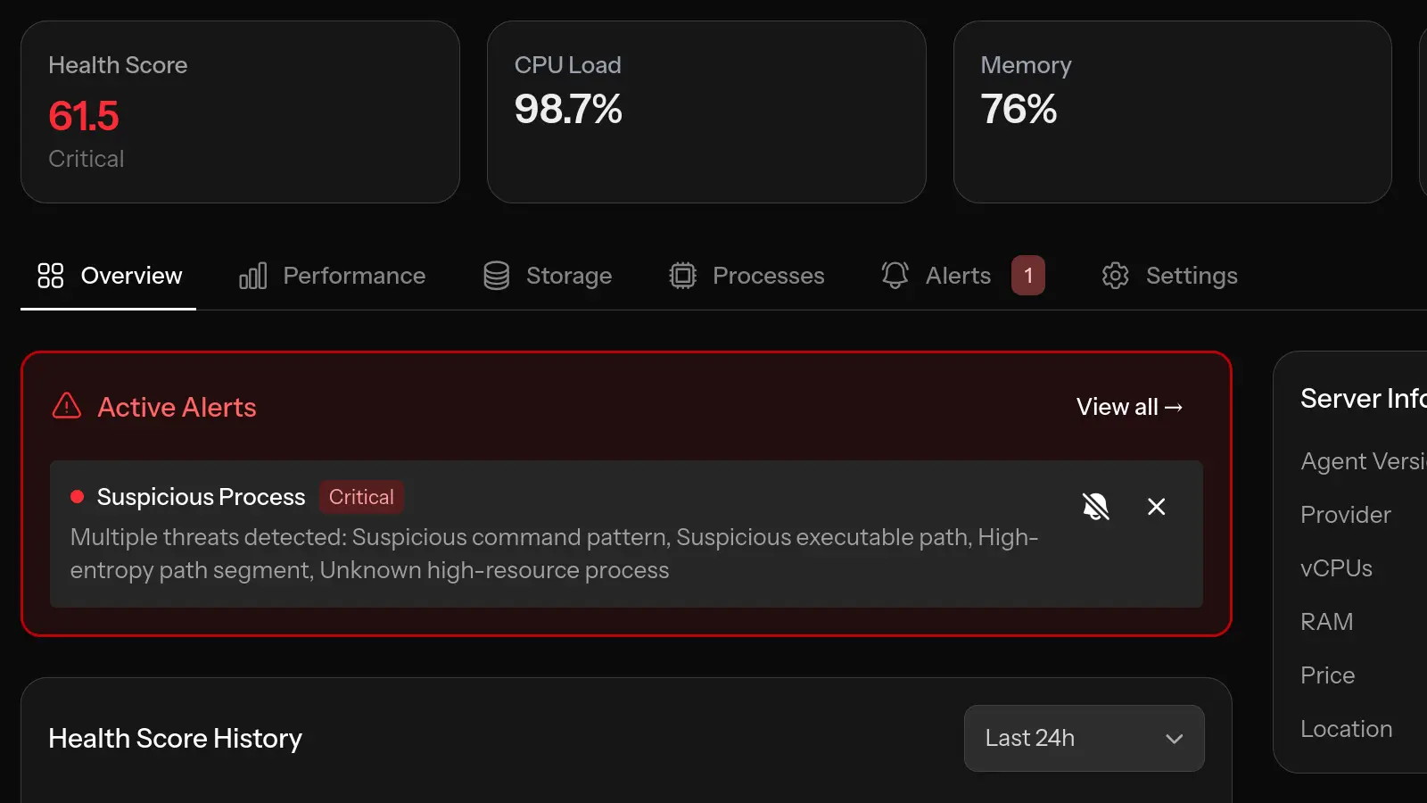Click the CPU Load 98.7% card
Image resolution: width=1427 pixels, height=803 pixels.
(706, 112)
